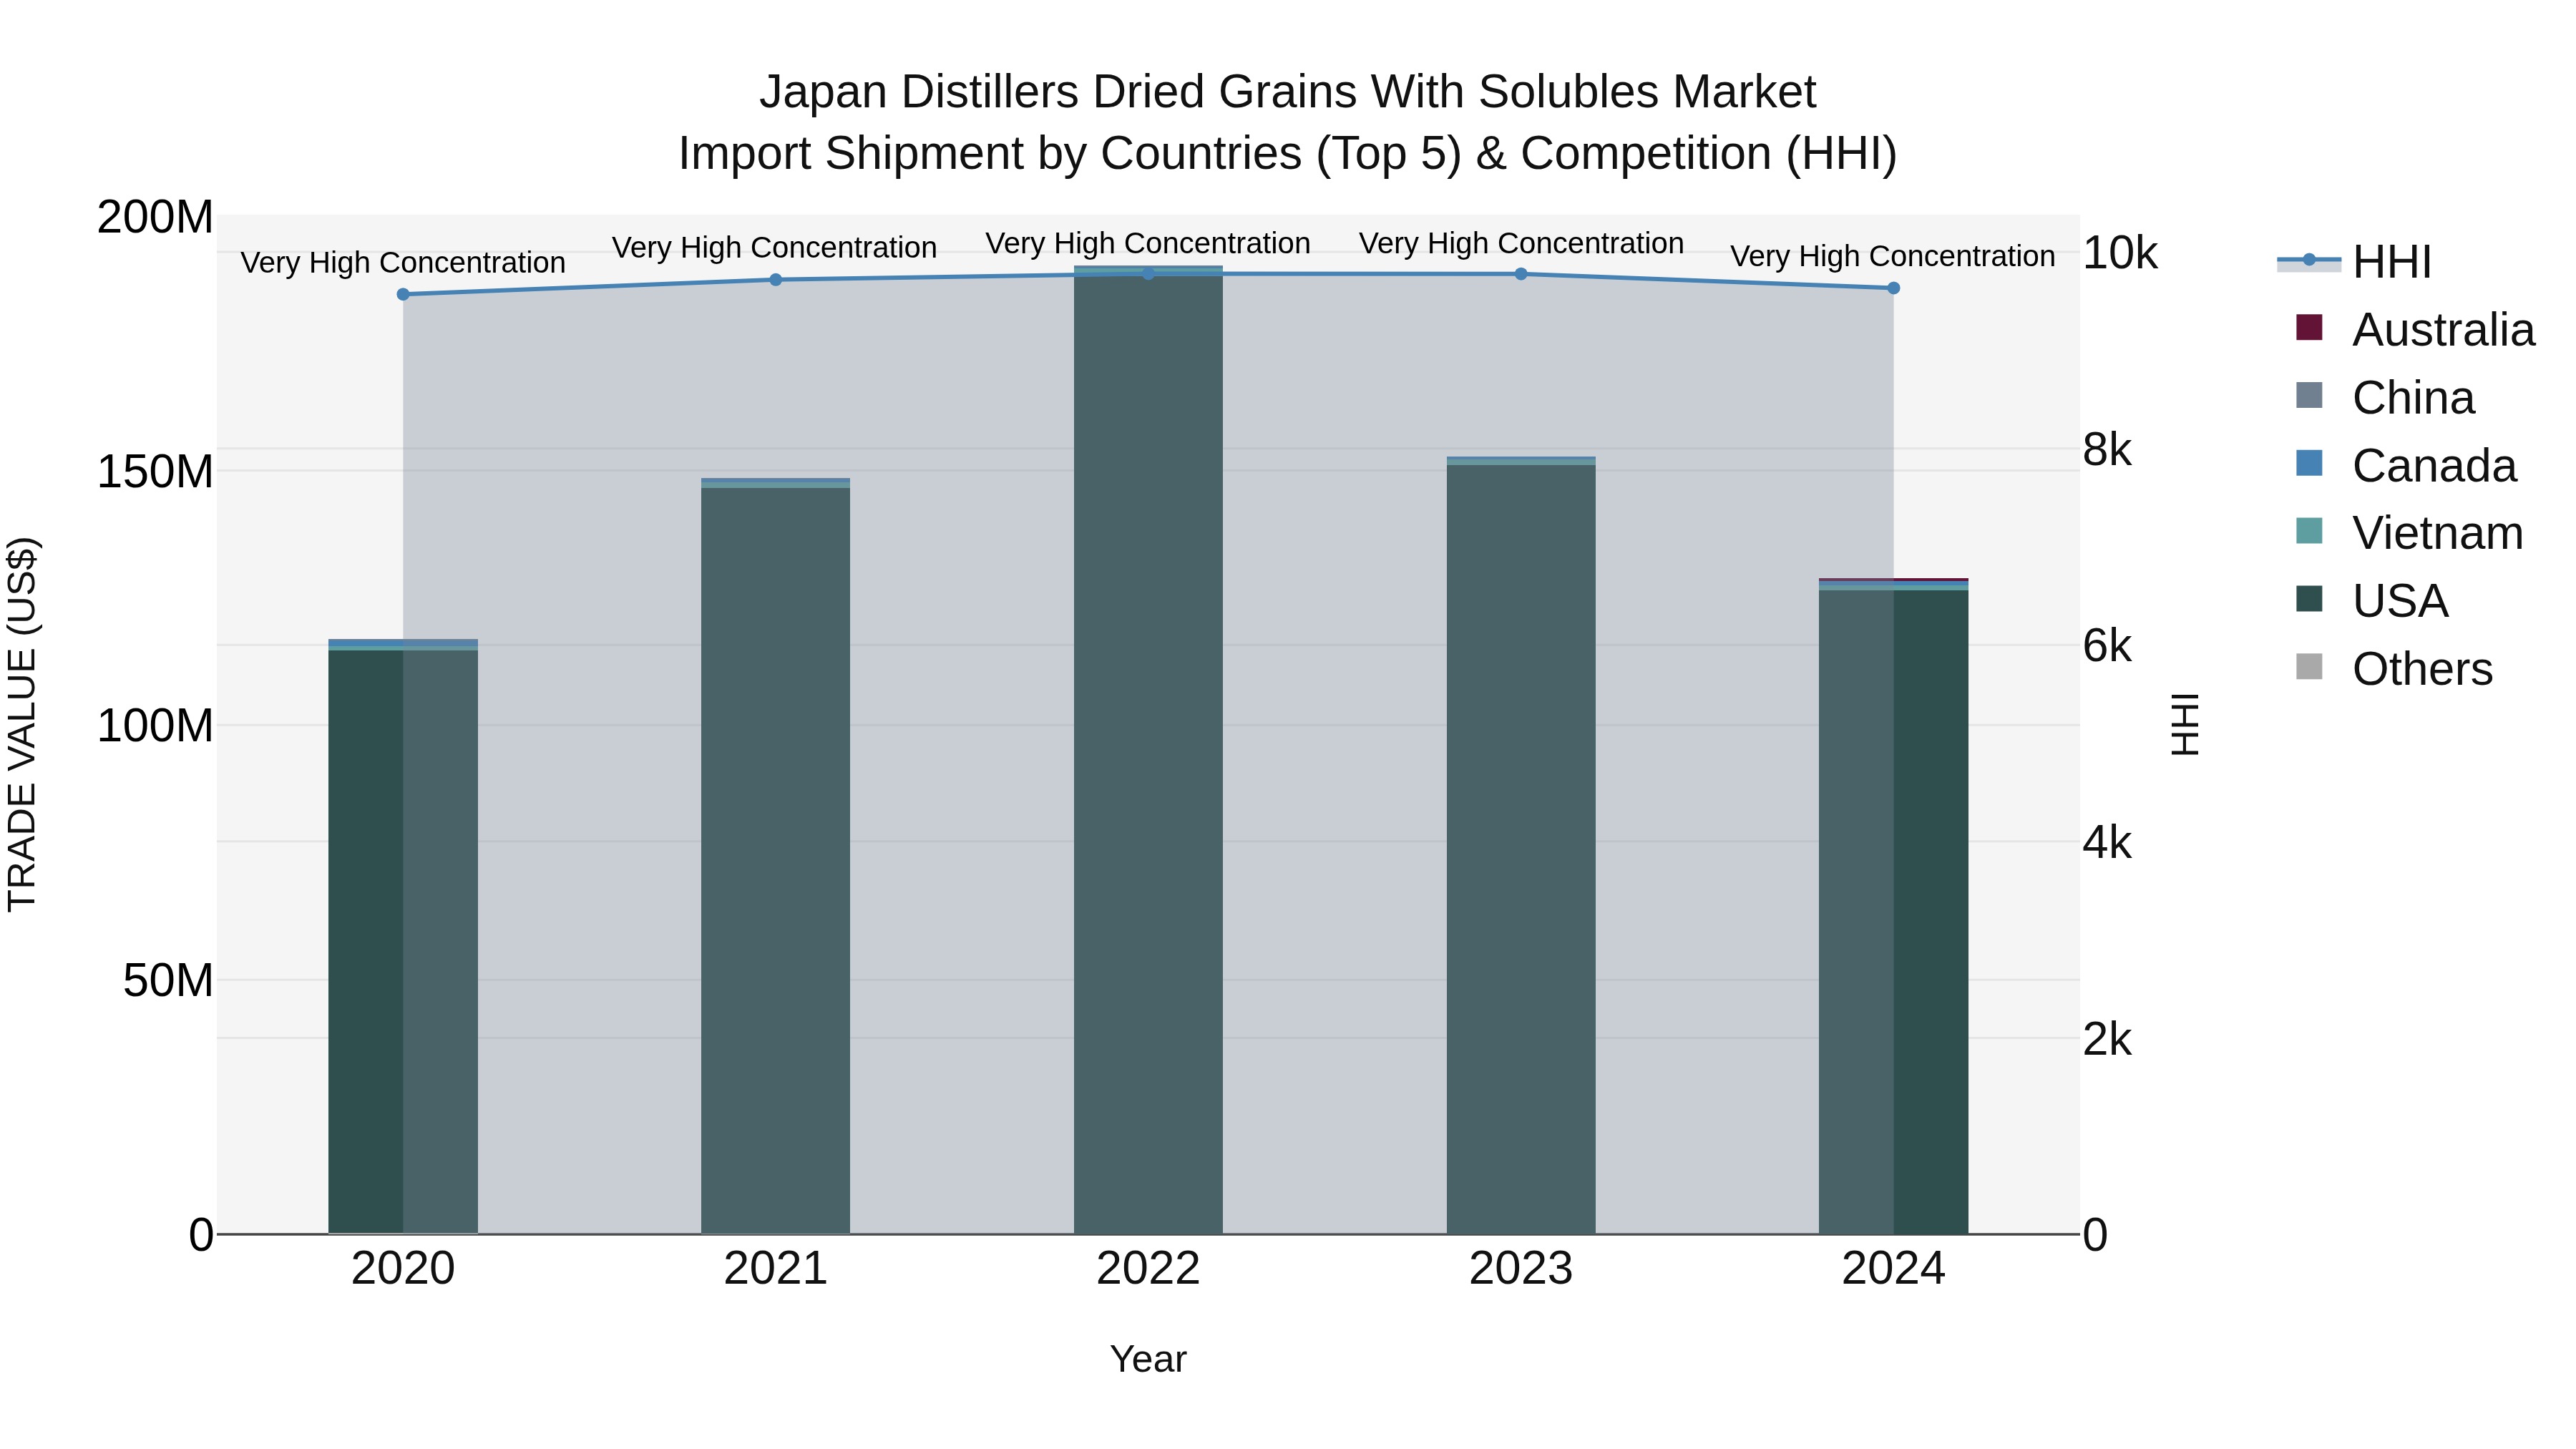Click the 2020 Very High Concentration annotation
This screenshot has width=2576, height=1449.
click(403, 263)
